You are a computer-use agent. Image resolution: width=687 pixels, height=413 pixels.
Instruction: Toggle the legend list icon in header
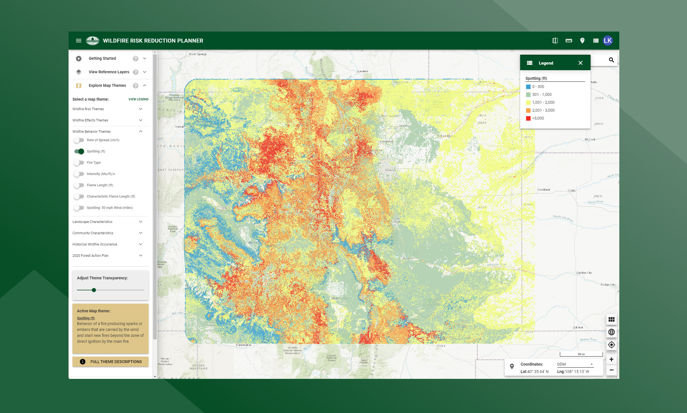pyautogui.click(x=595, y=41)
